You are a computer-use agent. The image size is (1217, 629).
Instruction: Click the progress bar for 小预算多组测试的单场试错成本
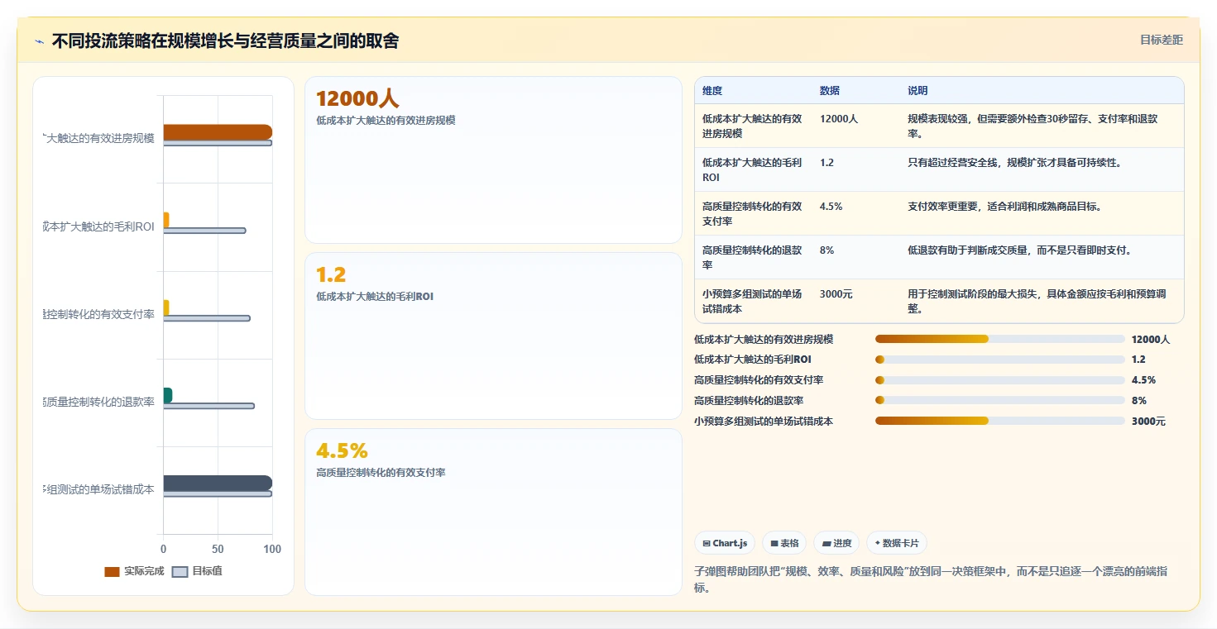coord(999,422)
